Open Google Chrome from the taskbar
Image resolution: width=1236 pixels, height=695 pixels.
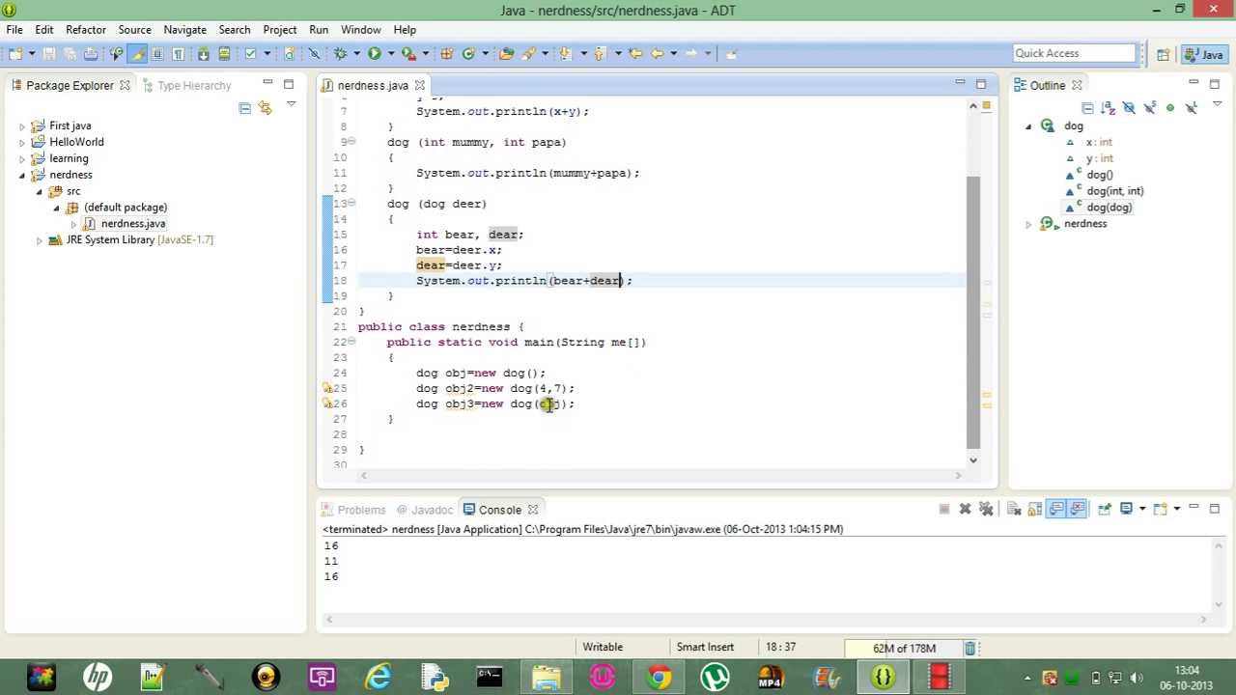659,677
